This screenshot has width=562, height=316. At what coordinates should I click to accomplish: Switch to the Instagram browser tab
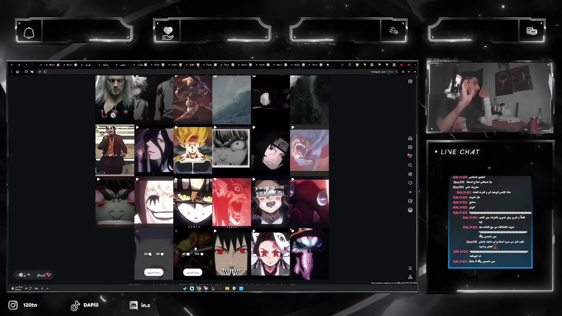click(54, 65)
